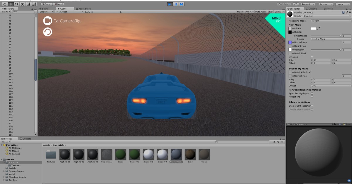Enable Specular Highlights
352x184 pixels.
click(312, 93)
